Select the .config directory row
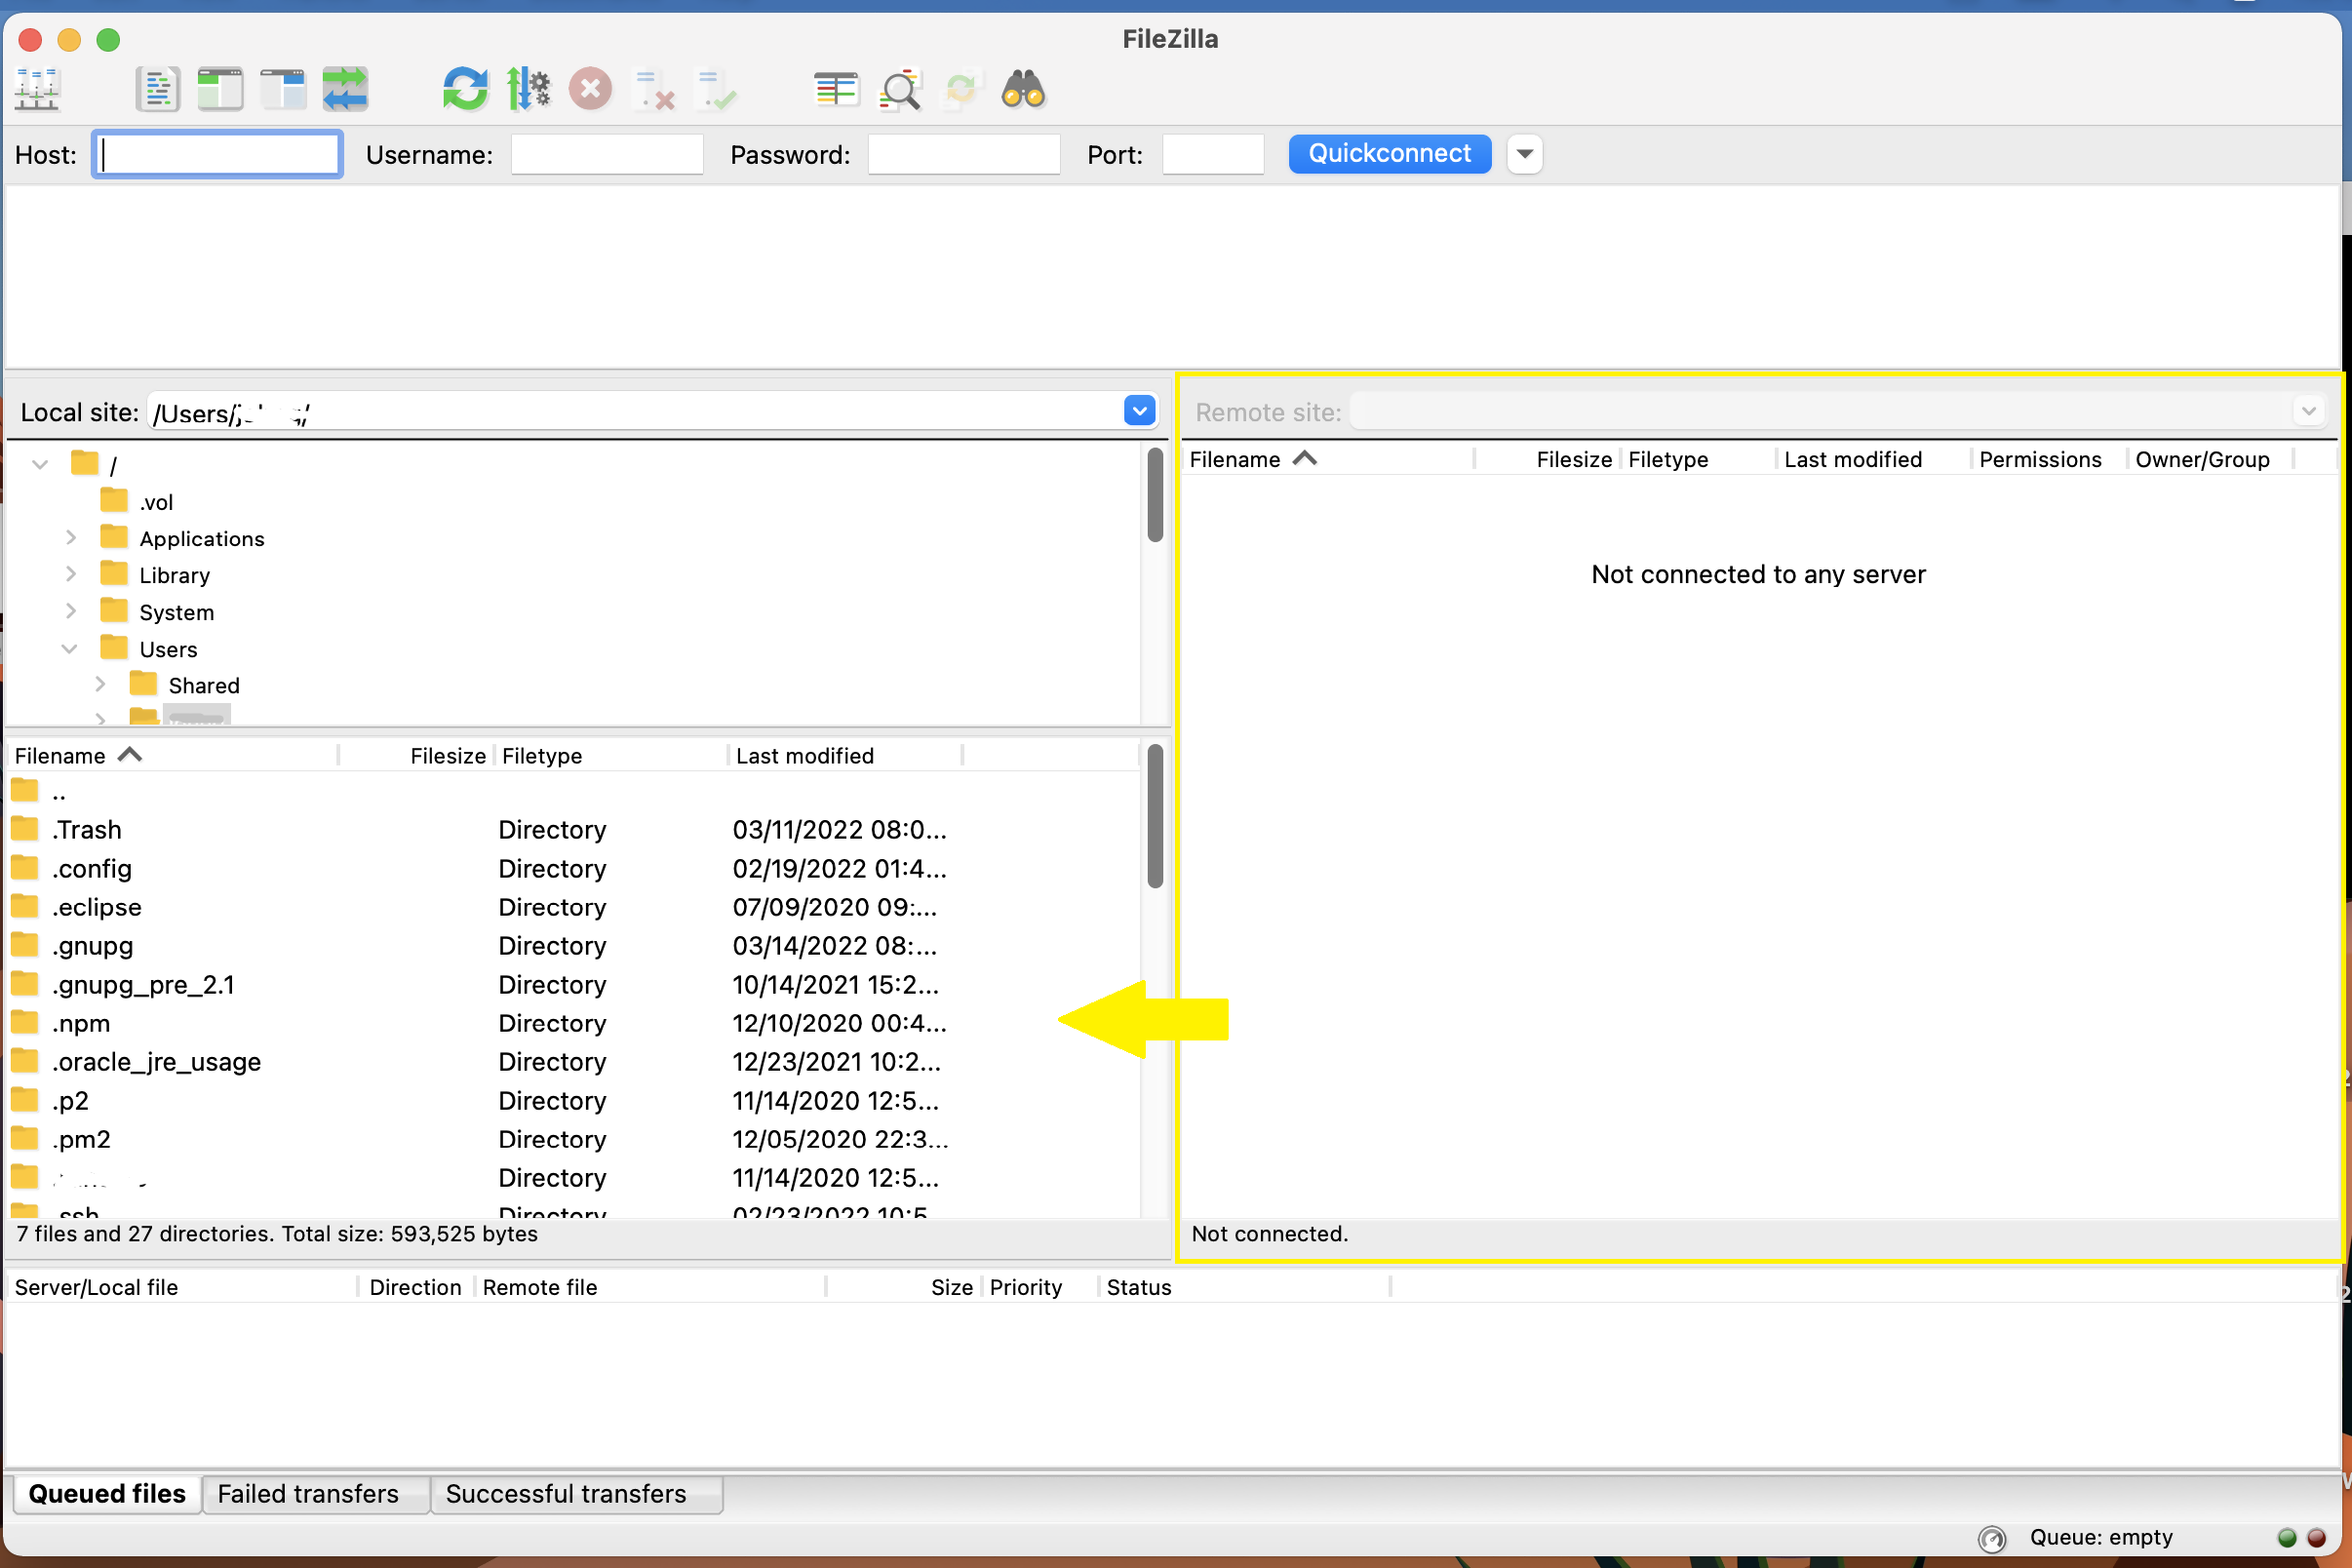The width and height of the screenshot is (2352, 1568). pyautogui.click(x=573, y=869)
